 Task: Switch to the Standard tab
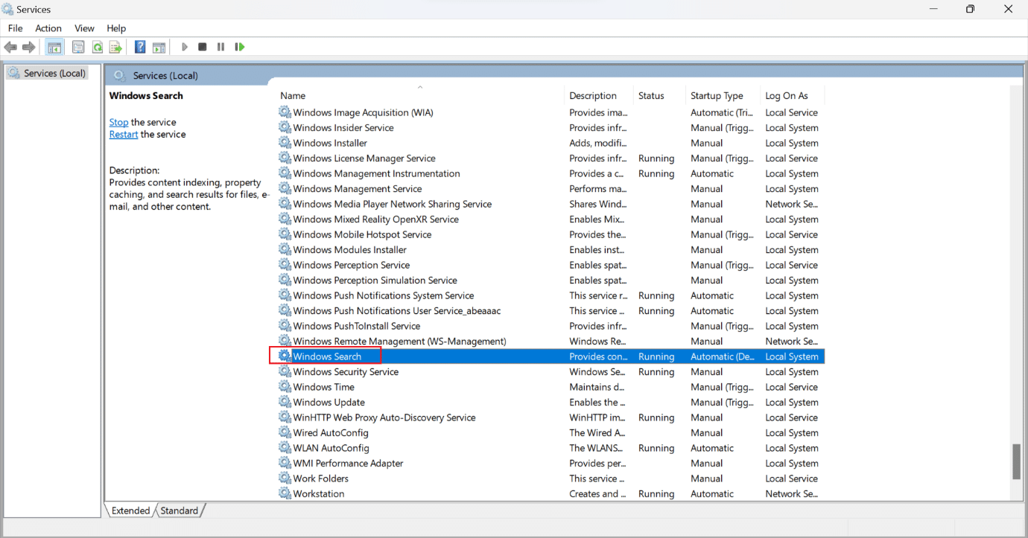[x=180, y=510]
